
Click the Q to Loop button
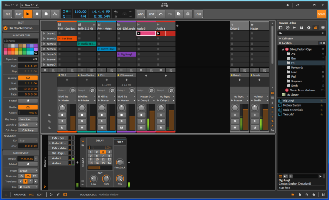(x=28, y=130)
